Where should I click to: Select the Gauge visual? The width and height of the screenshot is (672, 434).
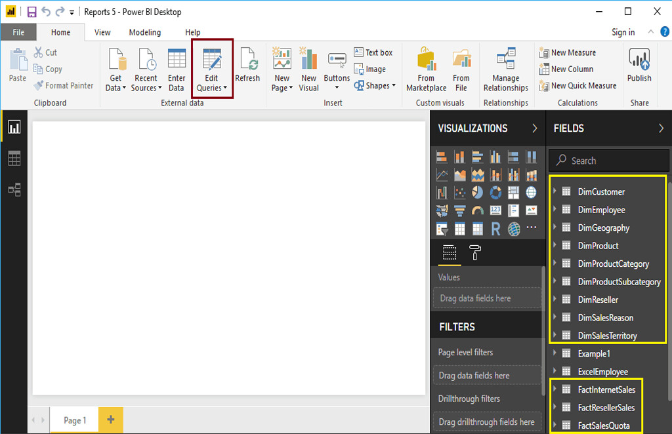coord(478,210)
